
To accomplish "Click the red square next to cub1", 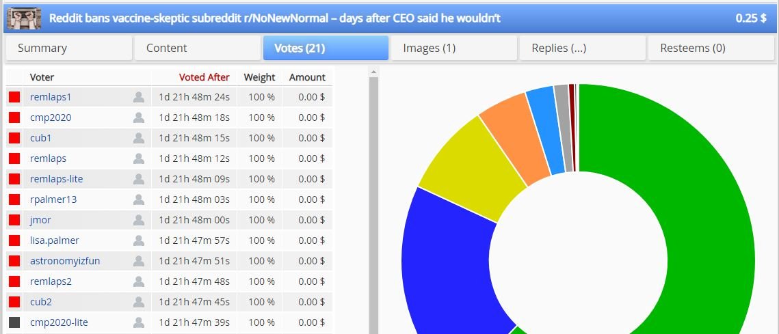I will [14, 138].
